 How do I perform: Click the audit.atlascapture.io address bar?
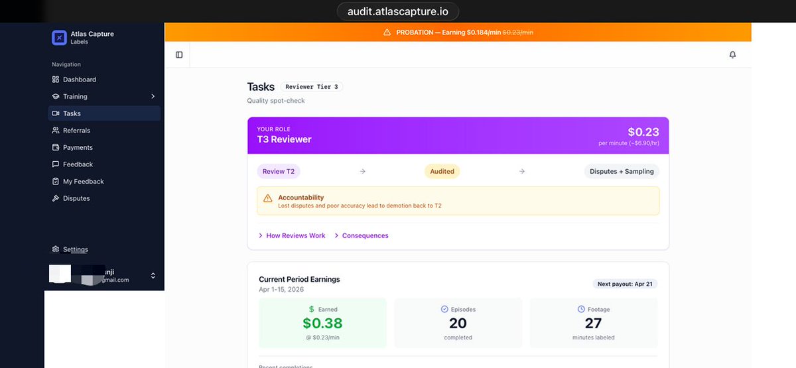point(398,11)
